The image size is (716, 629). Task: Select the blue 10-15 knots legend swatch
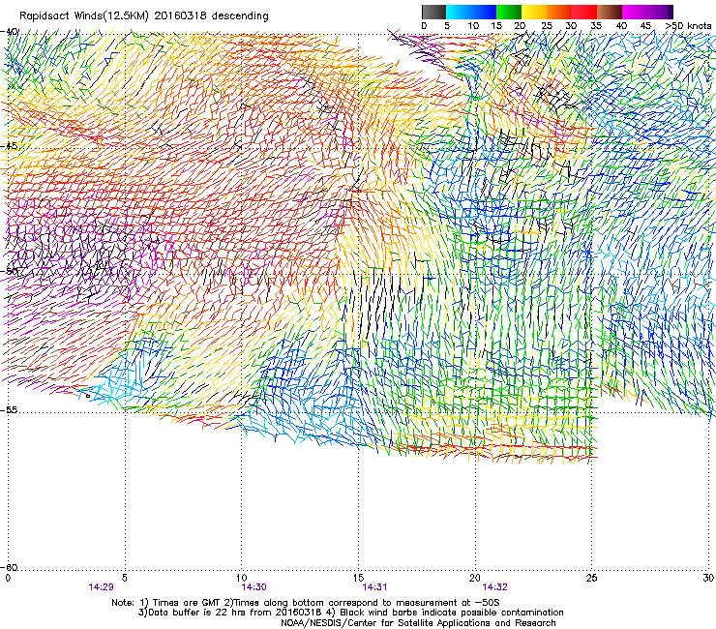(484, 12)
